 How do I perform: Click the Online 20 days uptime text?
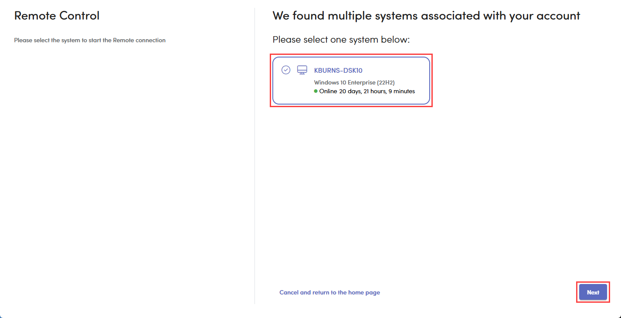367,91
